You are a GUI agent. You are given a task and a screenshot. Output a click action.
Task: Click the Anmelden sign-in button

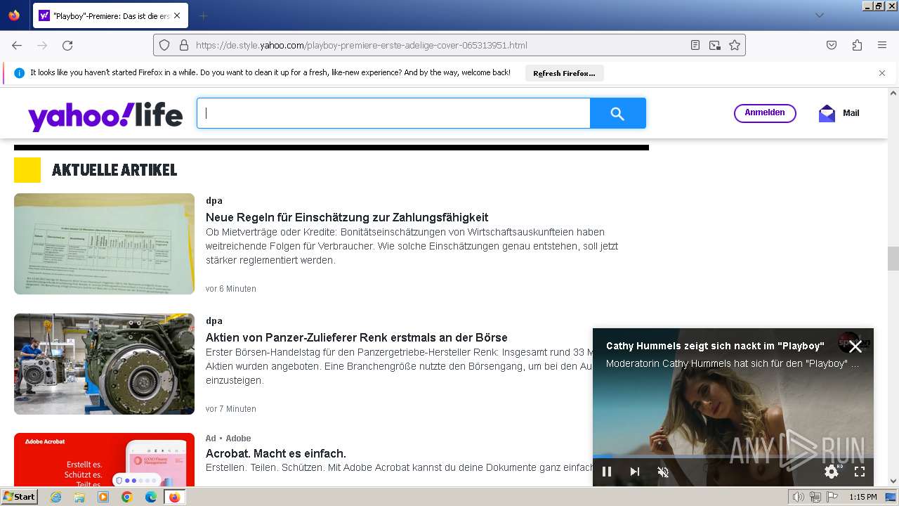point(765,113)
